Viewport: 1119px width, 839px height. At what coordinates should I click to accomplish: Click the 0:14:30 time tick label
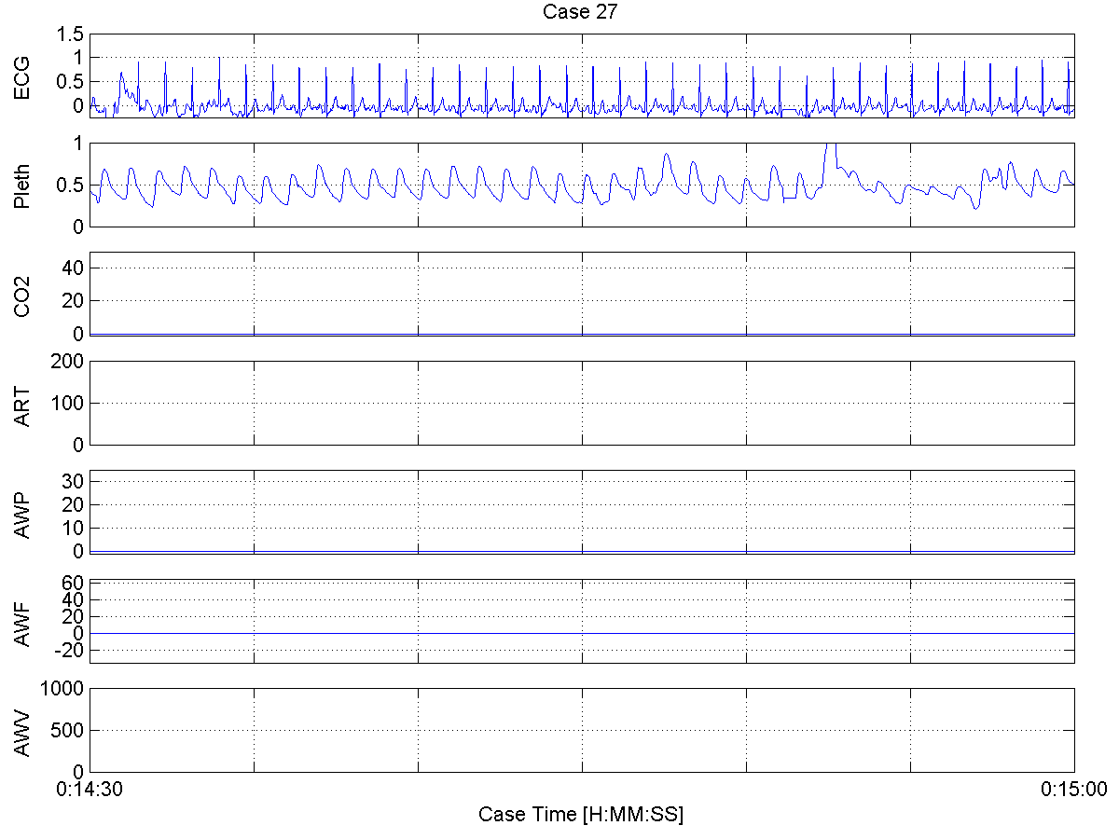point(90,789)
